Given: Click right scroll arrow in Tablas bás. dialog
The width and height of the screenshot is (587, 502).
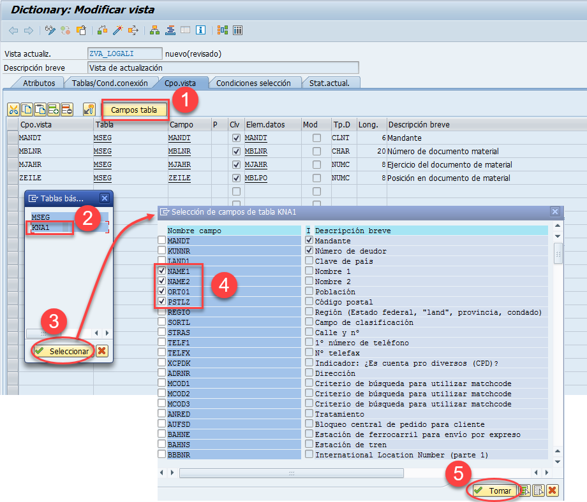Looking at the screenshot, I should [x=107, y=333].
